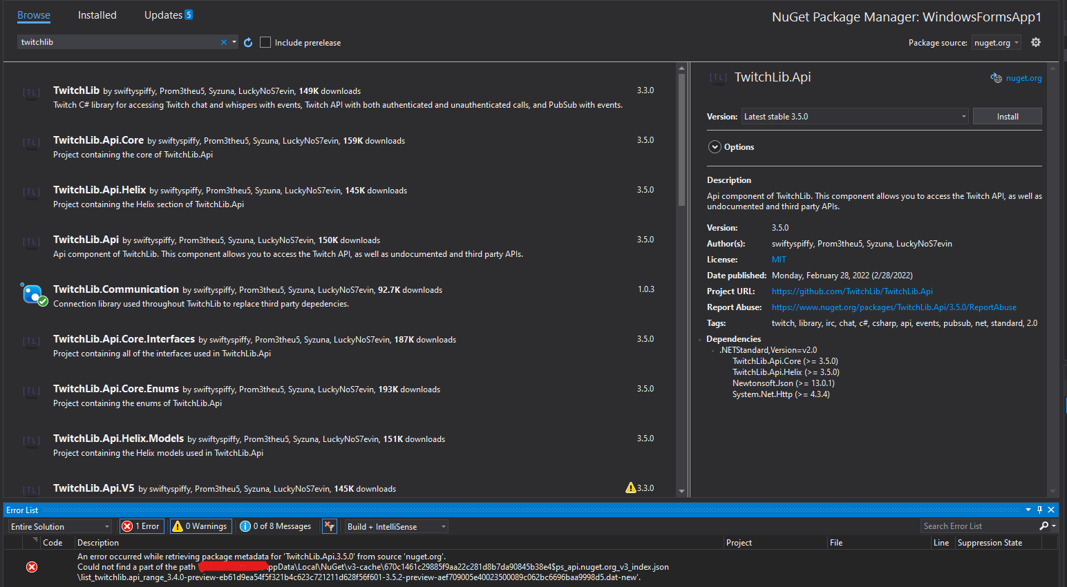
Task: Open Error List window position dropdown arrow
Action: point(1028,510)
